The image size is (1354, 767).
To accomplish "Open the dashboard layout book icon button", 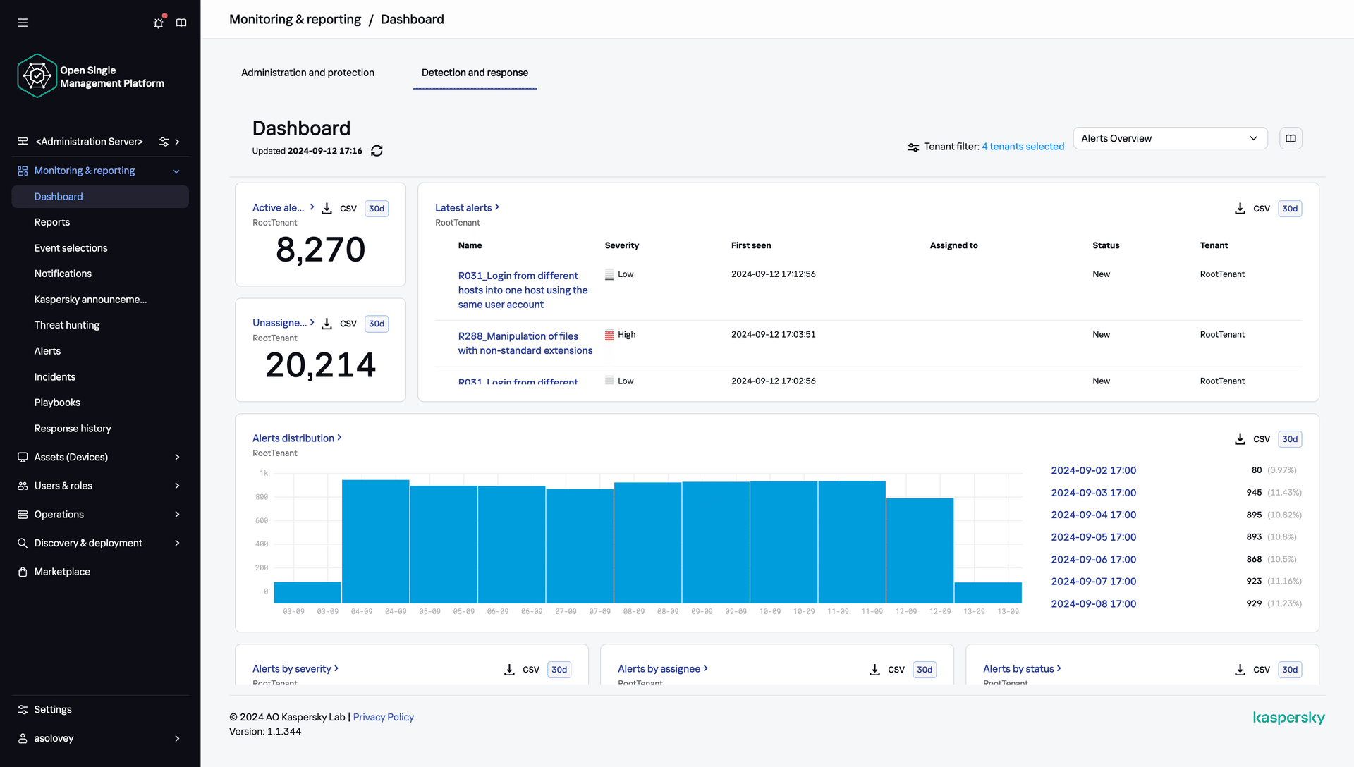I will (x=1291, y=138).
